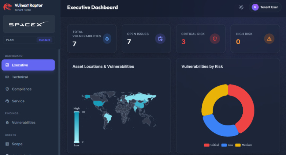This screenshot has height=155, width=286.
Task: Click the SpaceX tenant logo card
Action: [x=29, y=24]
